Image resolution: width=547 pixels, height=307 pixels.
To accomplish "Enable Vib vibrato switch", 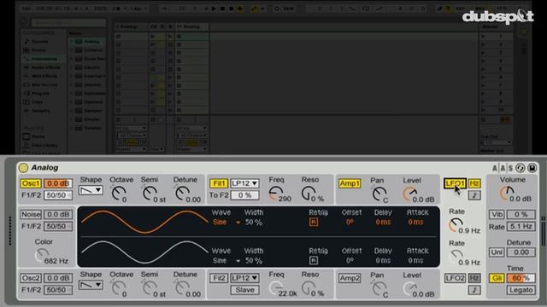I will (x=497, y=214).
